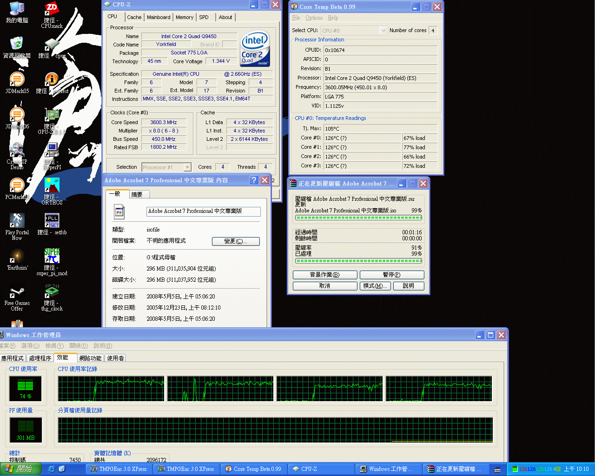Click the file name field in the properties dialog
The image size is (595, 476).
[204, 212]
